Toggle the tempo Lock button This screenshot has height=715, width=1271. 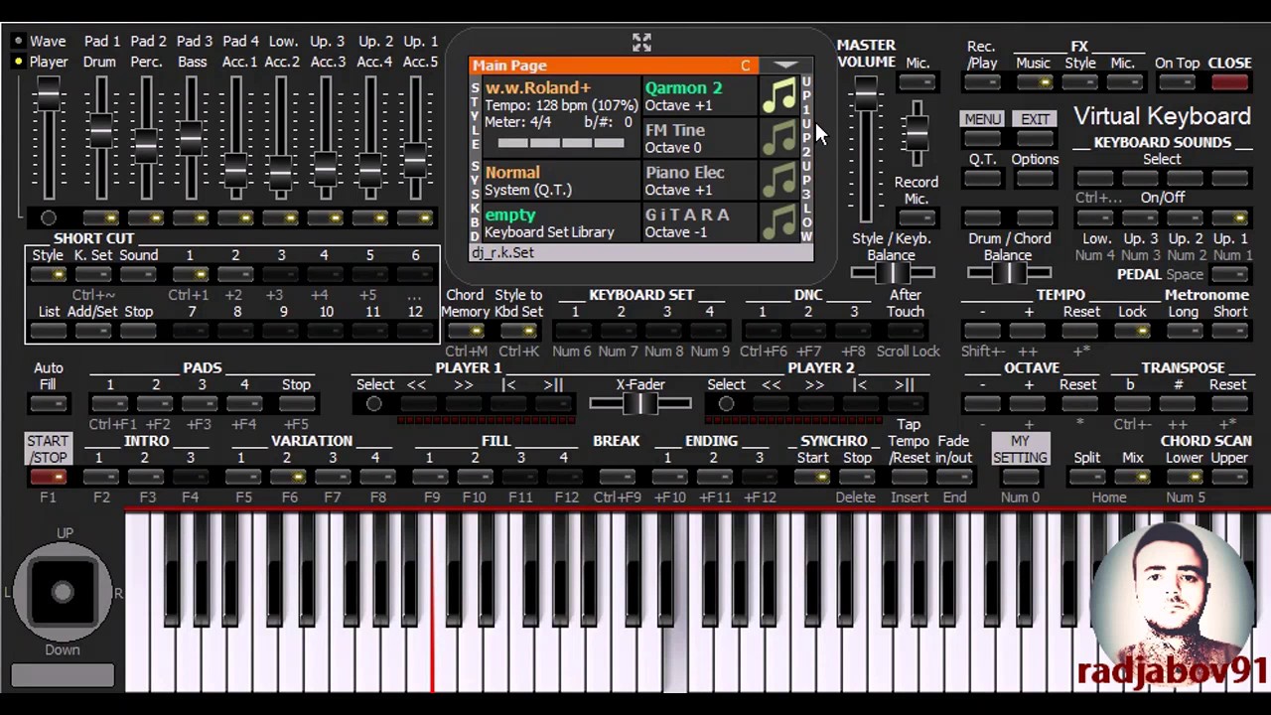coord(1132,332)
